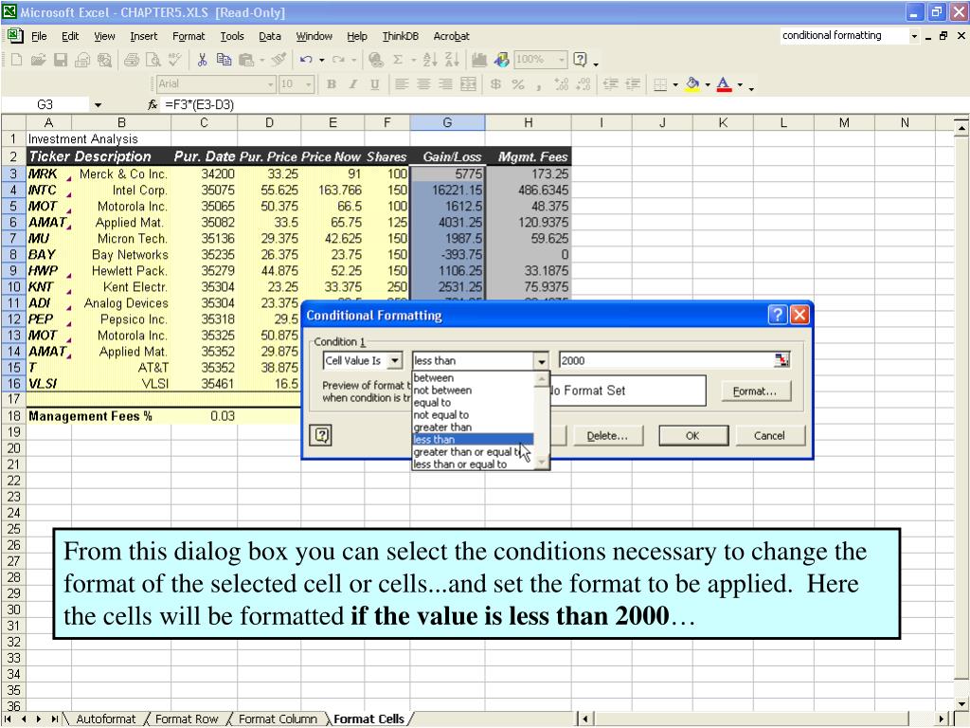970x728 pixels.
Task: Click the Italic formatting icon
Action: [353, 84]
